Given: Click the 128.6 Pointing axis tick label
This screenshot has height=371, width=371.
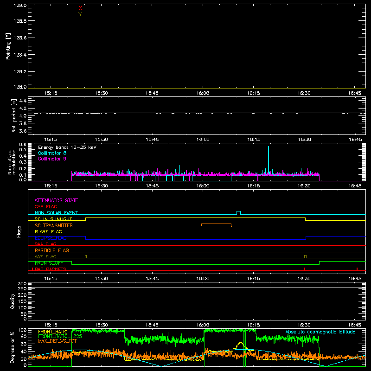Looking at the screenshot, I should (x=20, y=38).
